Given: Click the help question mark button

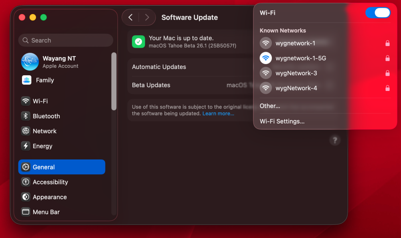Looking at the screenshot, I should 335,140.
